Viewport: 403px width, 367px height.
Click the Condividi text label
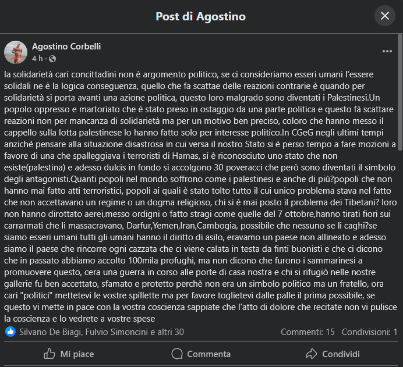click(341, 354)
